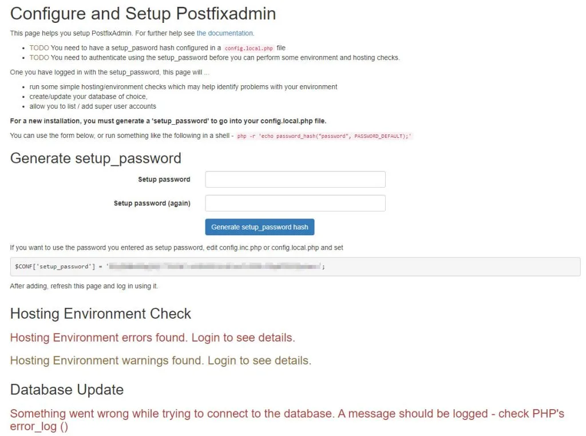The height and width of the screenshot is (436, 586).
Task: Click the "Setup password" field label
Action: (x=164, y=179)
